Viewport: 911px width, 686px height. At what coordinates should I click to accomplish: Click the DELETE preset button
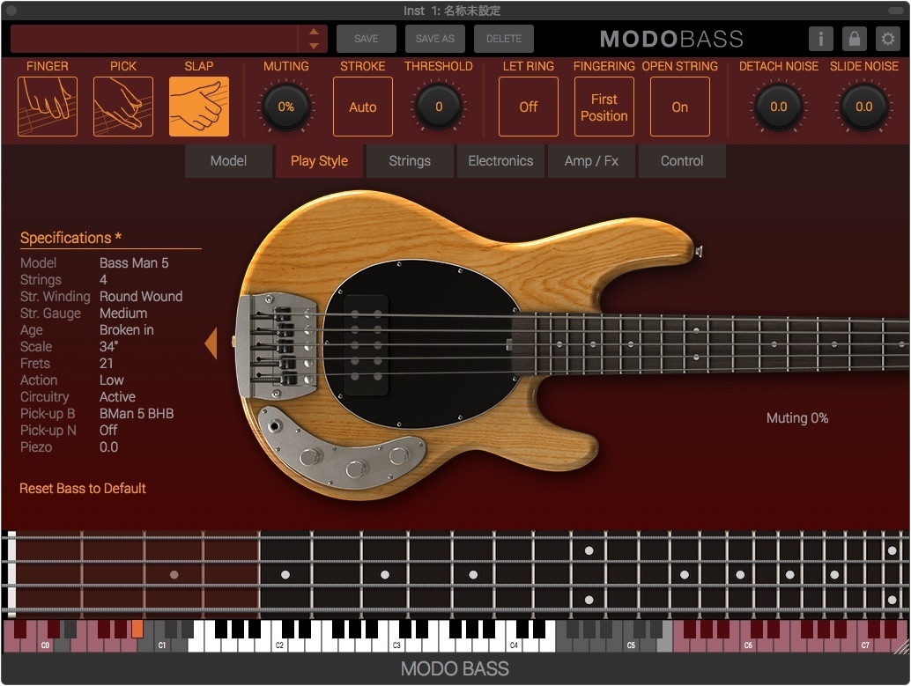click(504, 39)
